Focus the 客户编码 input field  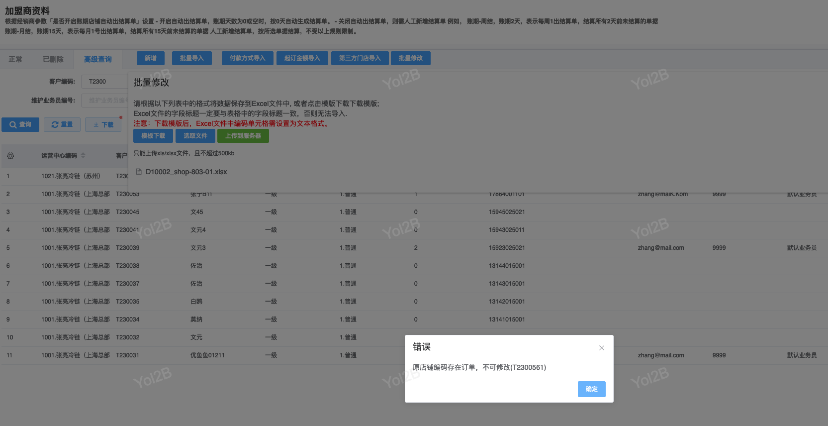point(104,82)
